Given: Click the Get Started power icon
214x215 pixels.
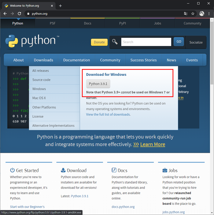Looking at the screenshot, I should click(x=12, y=170).
